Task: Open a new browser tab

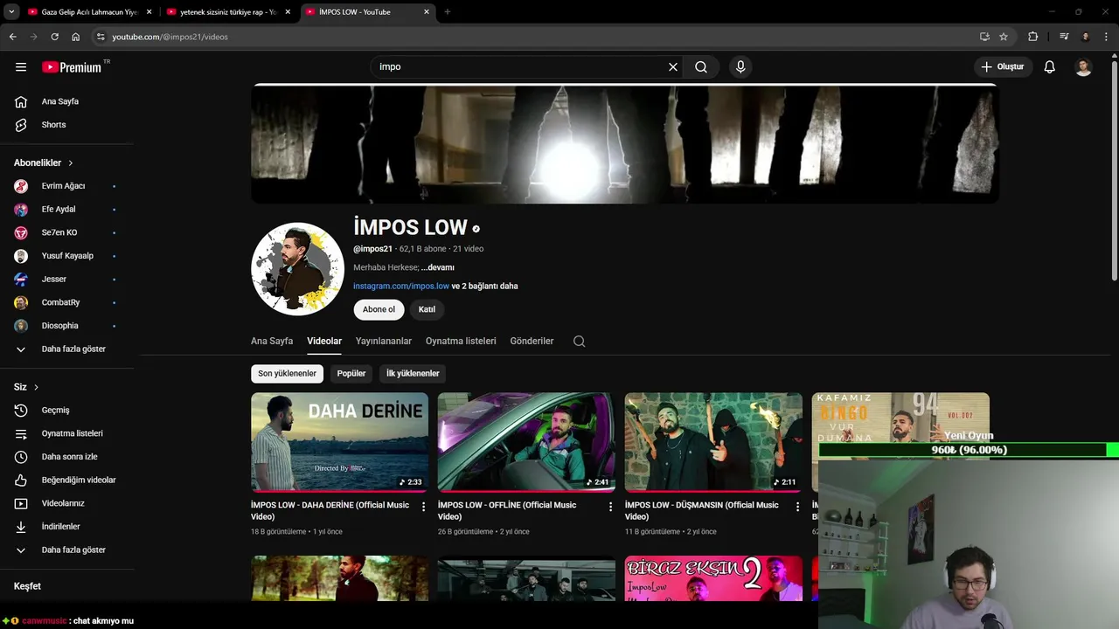Action: tap(447, 12)
